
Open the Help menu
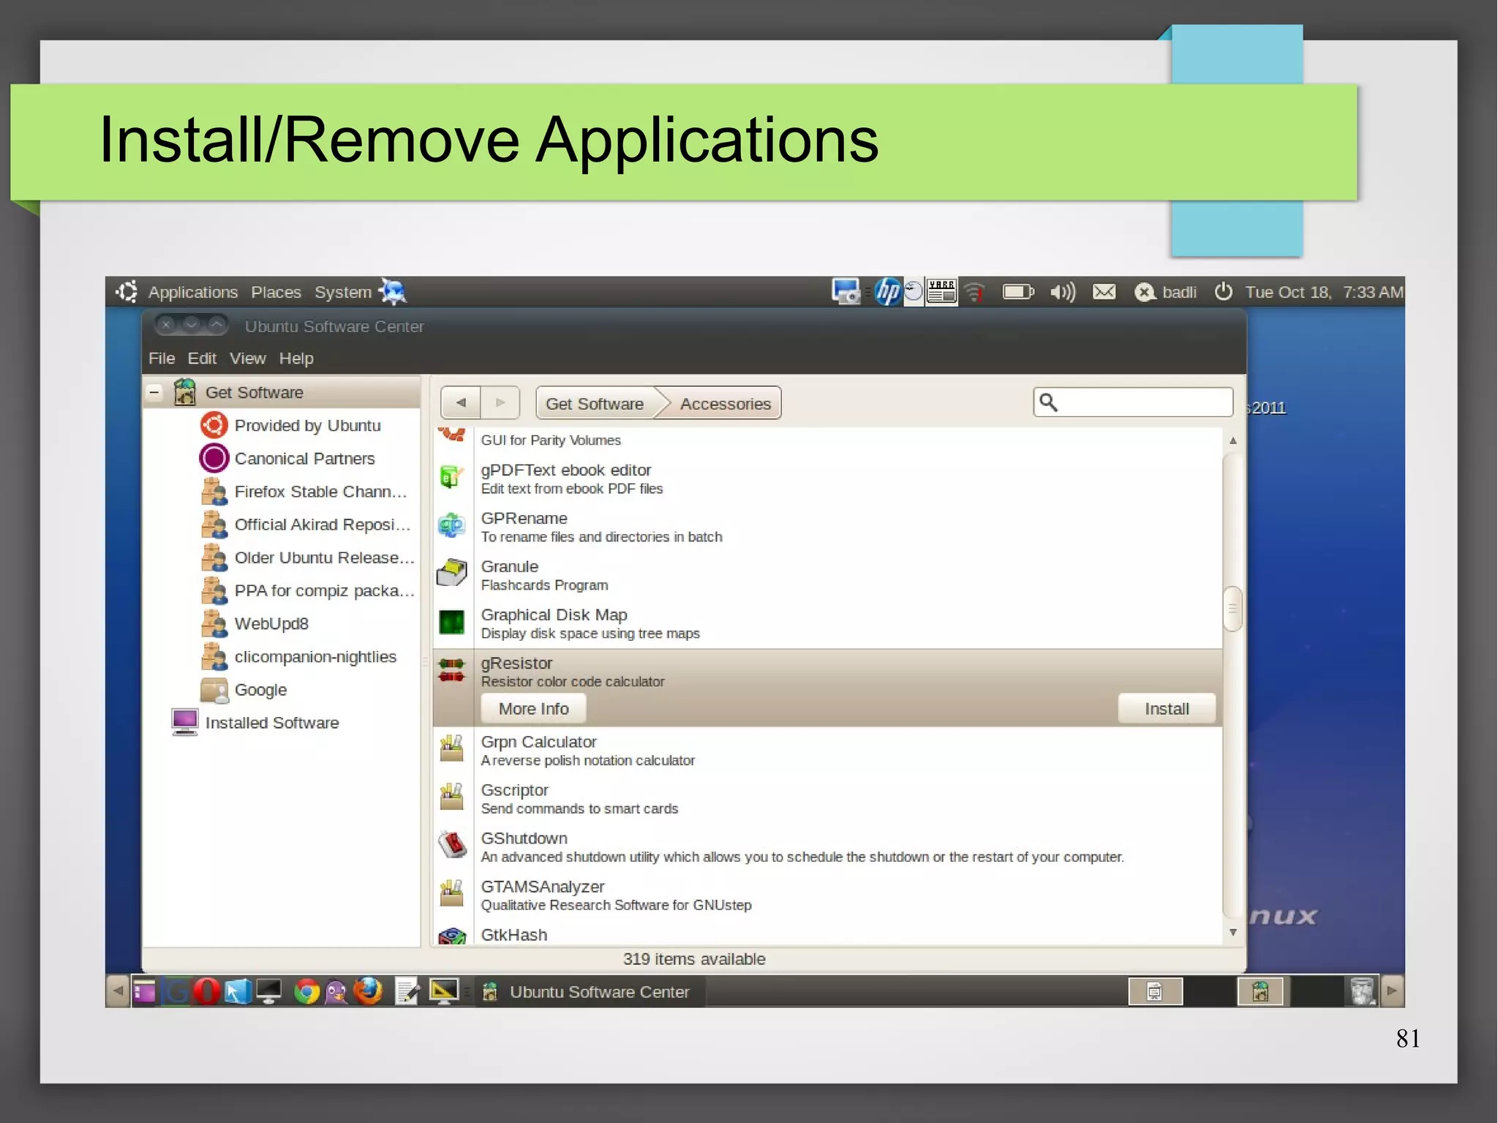click(296, 358)
